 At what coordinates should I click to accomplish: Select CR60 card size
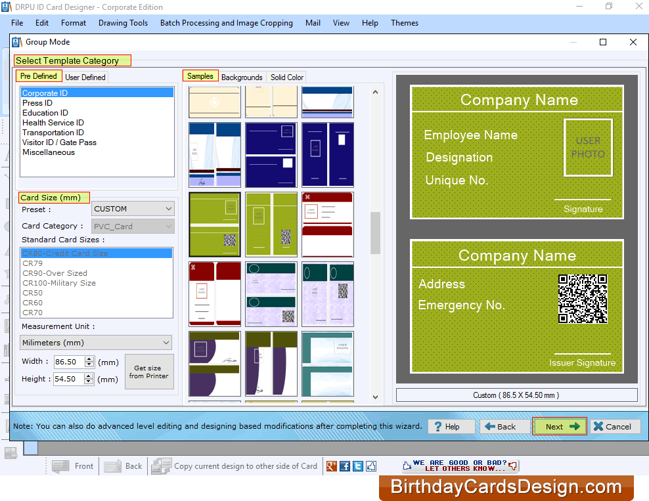click(97, 303)
